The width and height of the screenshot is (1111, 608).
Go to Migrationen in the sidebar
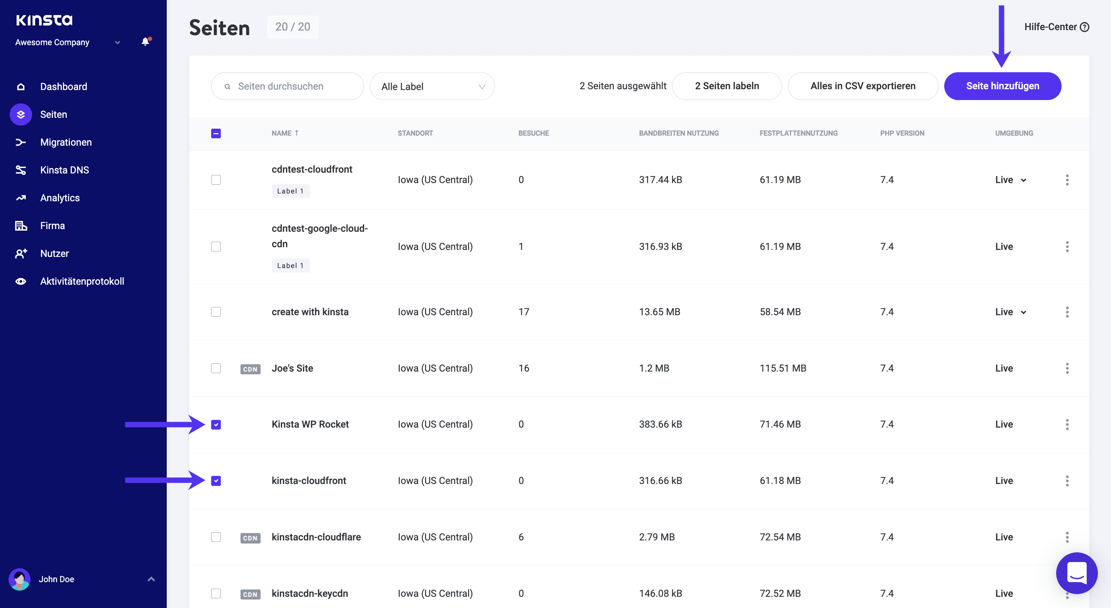[x=66, y=143]
